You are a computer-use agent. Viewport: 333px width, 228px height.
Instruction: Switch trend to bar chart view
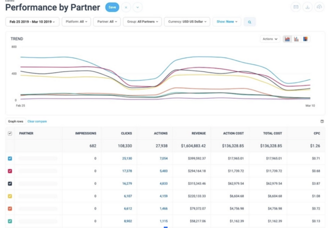click(296, 39)
